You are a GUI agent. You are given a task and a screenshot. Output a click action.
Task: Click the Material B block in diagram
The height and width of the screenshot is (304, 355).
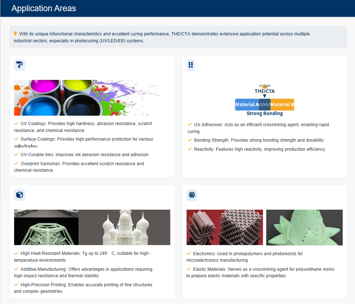282,104
